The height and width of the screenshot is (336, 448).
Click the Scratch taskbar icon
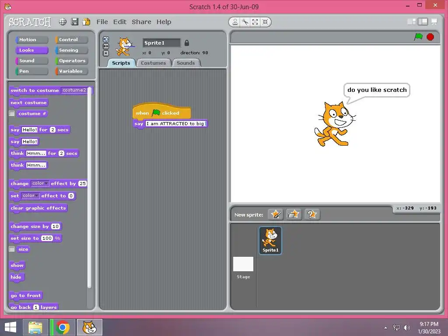89,327
